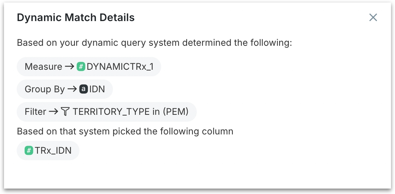Click the TERRITORY_TYPE in (PEM) filter text
This screenshot has width=395, height=194.
point(131,112)
